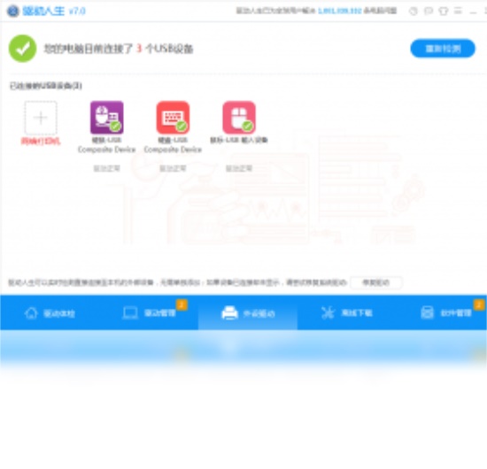Open the hamburger menu icon in title bar

(x=458, y=12)
